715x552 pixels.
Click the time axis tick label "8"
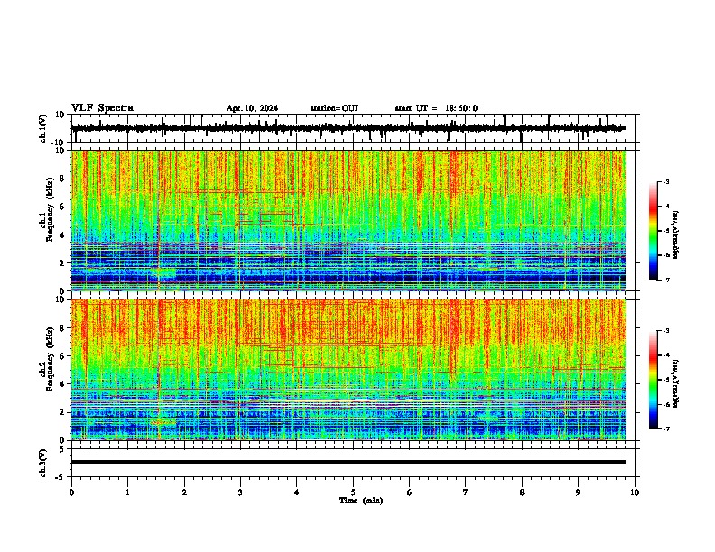[x=522, y=492]
